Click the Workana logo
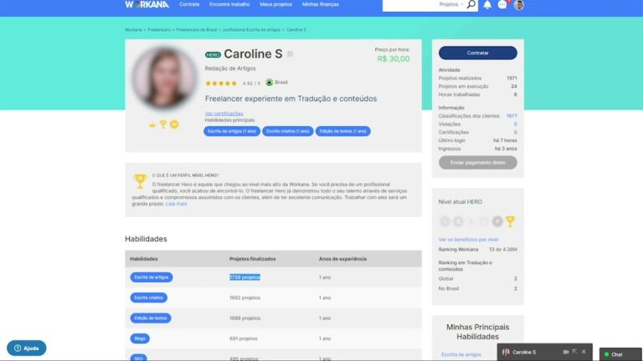The image size is (643, 361). (x=147, y=4)
